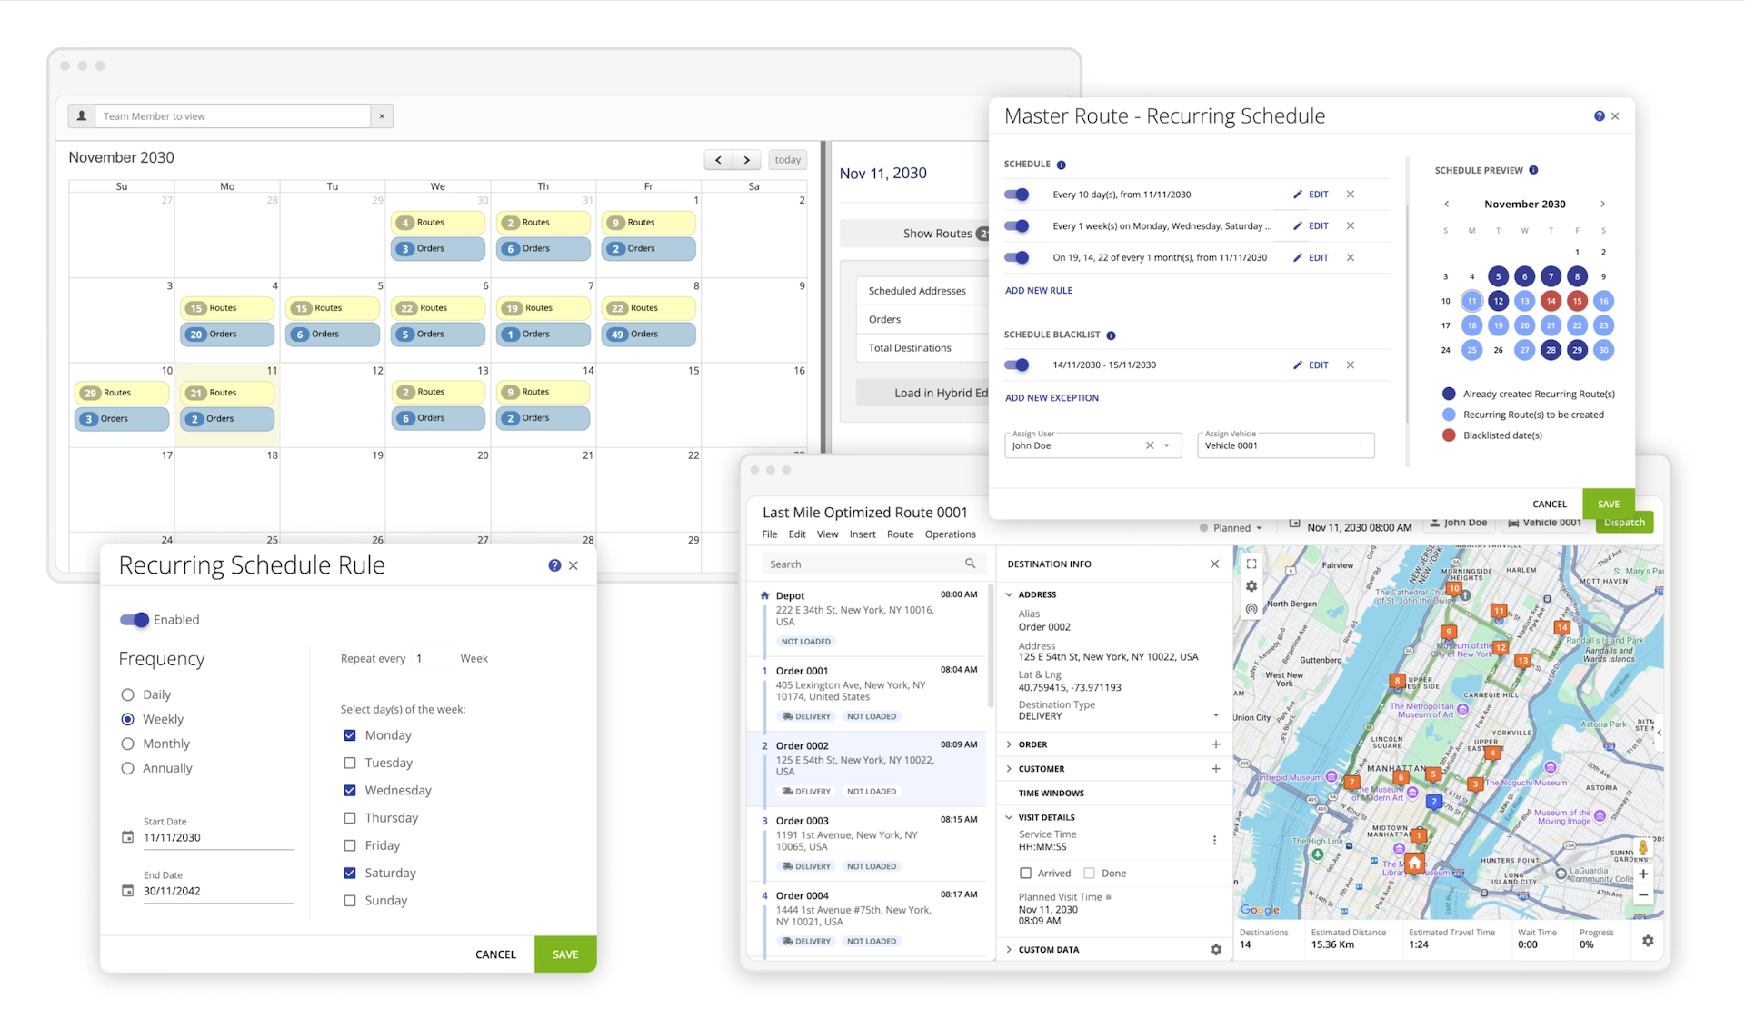Open Service Time three-dot menu
The height and width of the screenshot is (1019, 1745).
click(1214, 841)
